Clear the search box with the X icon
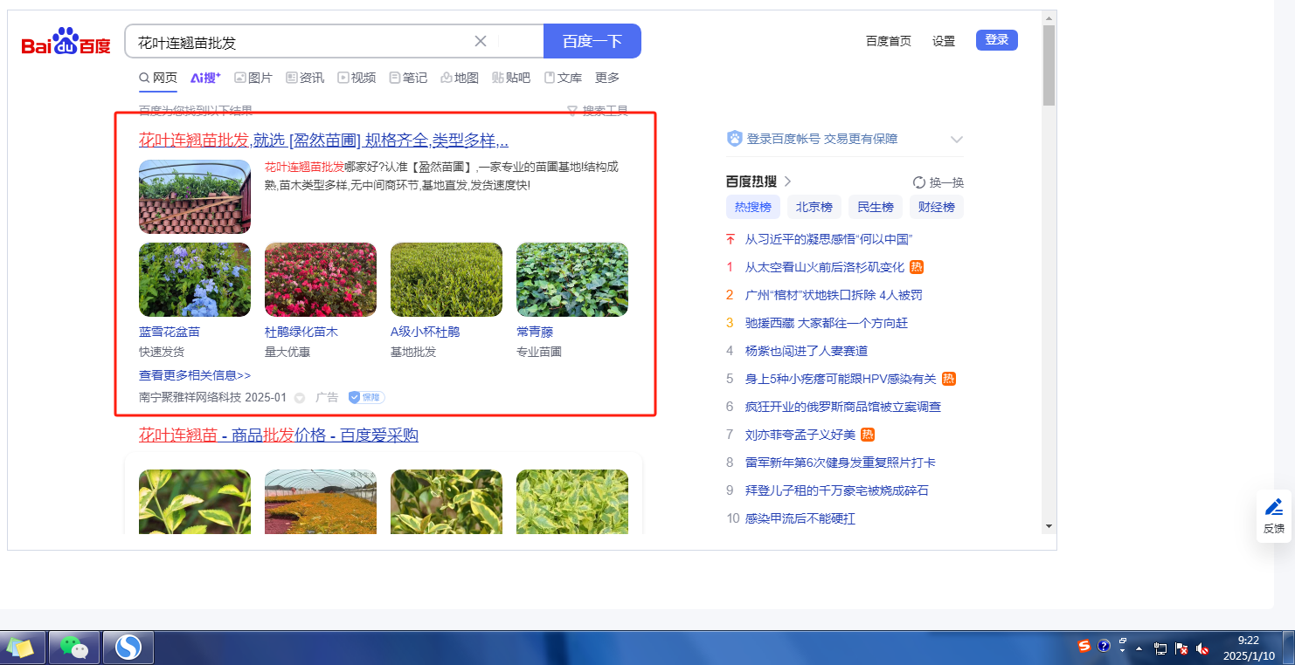Image resolution: width=1295 pixels, height=665 pixels. pos(480,41)
